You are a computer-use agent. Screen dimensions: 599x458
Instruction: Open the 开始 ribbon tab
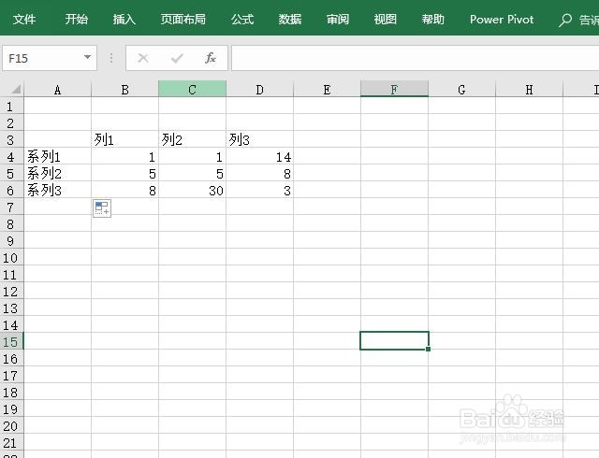click(x=76, y=19)
